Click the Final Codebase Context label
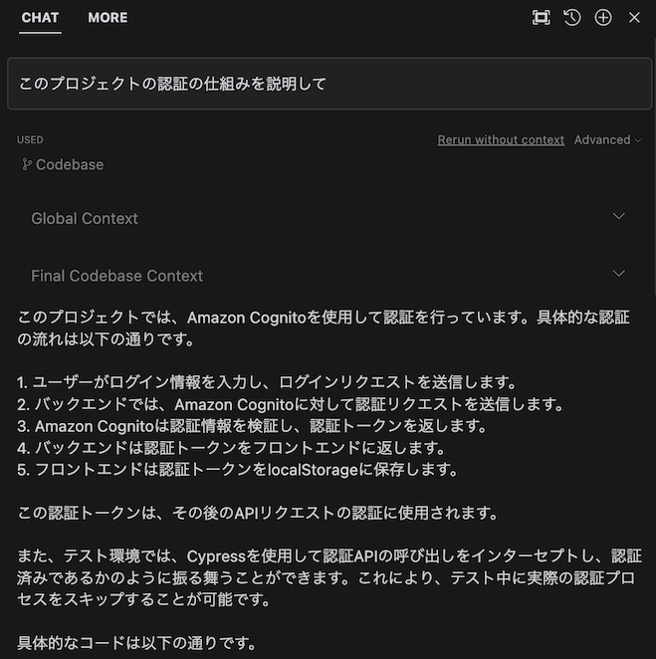Screen dimensions: 656x659 click(116, 276)
